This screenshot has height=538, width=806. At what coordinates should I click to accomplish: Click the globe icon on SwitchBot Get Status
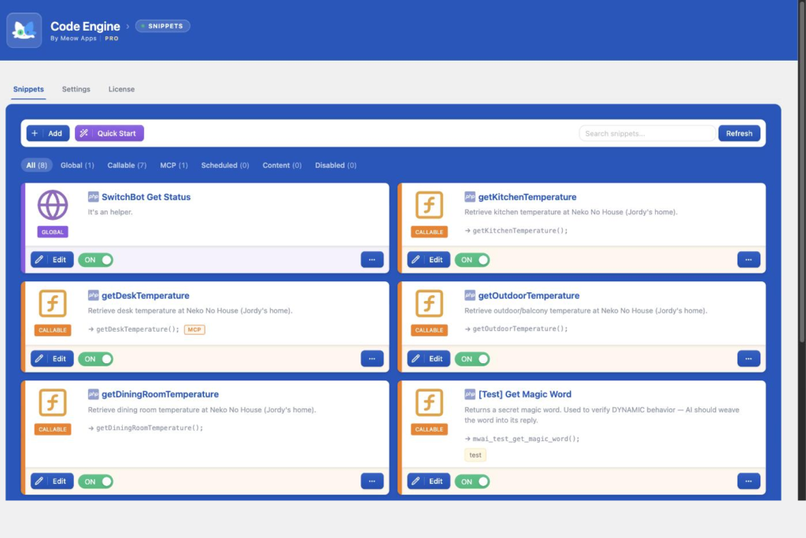(53, 205)
